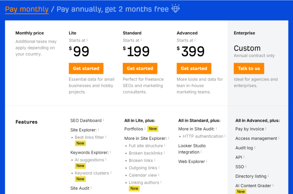Click Talk to us for Enterprise pricing
This screenshot has width=293, height=194.
pos(249,68)
